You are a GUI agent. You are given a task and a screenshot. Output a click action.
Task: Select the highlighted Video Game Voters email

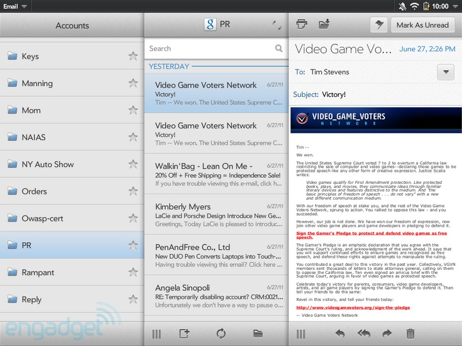tap(216, 93)
